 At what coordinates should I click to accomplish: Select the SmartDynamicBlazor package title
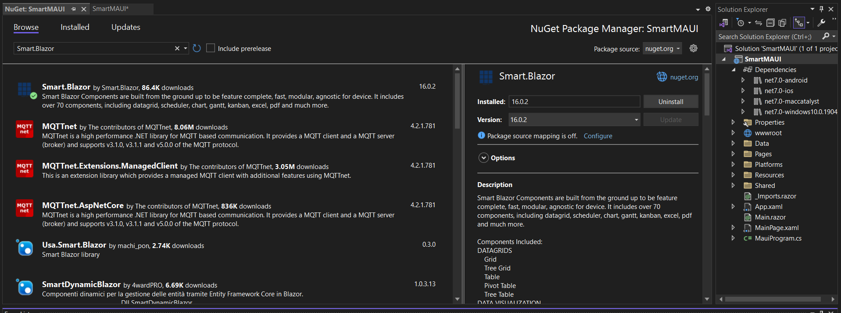(x=81, y=284)
